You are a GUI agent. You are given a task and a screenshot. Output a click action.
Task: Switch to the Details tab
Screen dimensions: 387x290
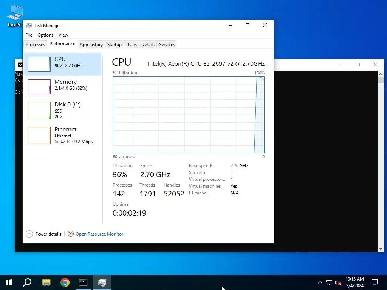tap(148, 45)
